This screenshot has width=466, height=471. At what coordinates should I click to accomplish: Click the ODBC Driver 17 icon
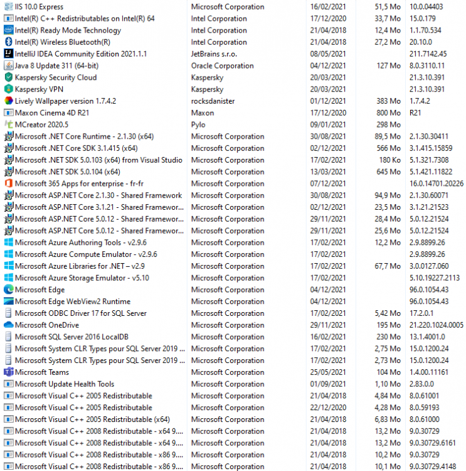coord(8,313)
